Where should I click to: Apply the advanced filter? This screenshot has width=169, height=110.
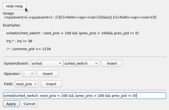coord(11,104)
